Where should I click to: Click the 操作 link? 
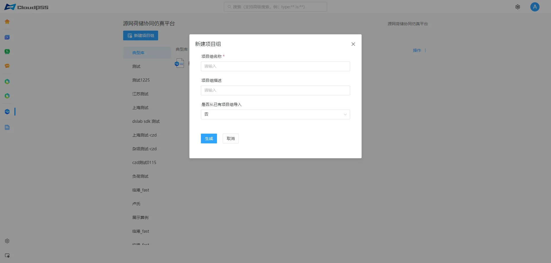click(x=417, y=50)
